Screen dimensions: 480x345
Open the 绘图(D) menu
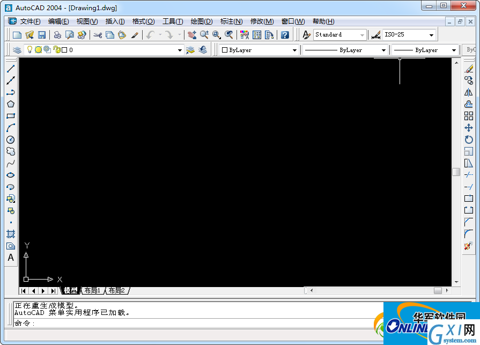(x=202, y=21)
